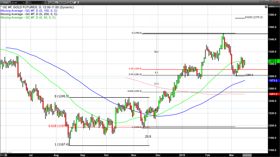Screen dimensions: 280x157
Task: Click the clock icon in chart toolbar
Action: (x=45, y=2)
